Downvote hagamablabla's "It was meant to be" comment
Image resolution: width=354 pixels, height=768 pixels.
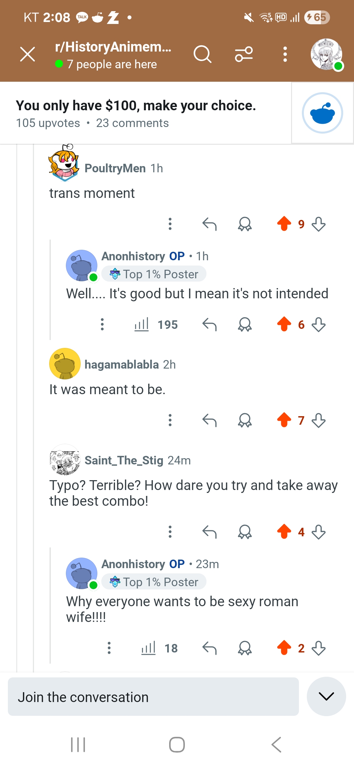[x=319, y=420]
